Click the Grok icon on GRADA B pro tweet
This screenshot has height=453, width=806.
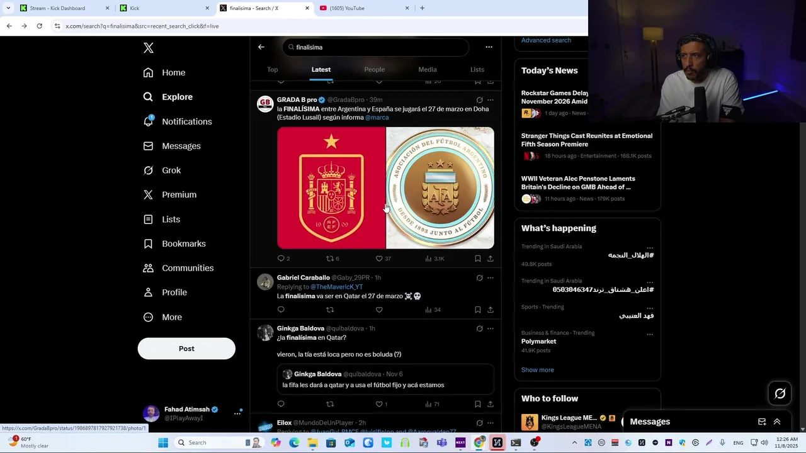pyautogui.click(x=479, y=100)
